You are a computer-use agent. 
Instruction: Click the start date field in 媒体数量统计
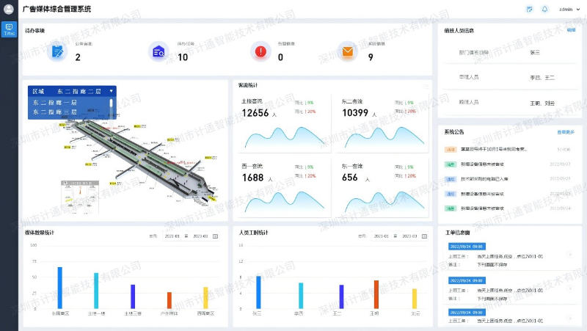tap(172, 236)
